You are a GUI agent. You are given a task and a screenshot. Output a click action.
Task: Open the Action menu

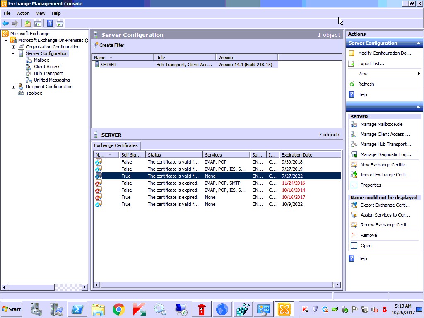(x=23, y=13)
